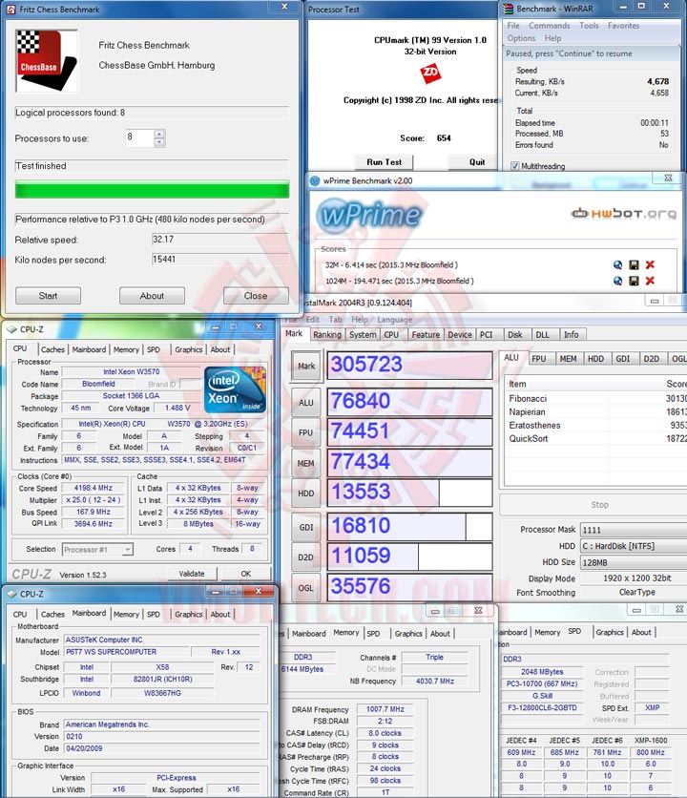Click the globe icon for the 32M wPrime score
The image size is (687, 798).
tap(617, 264)
